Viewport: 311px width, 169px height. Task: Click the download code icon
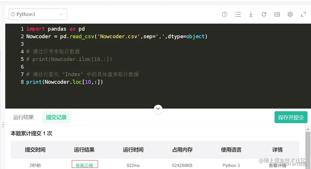[251, 14]
